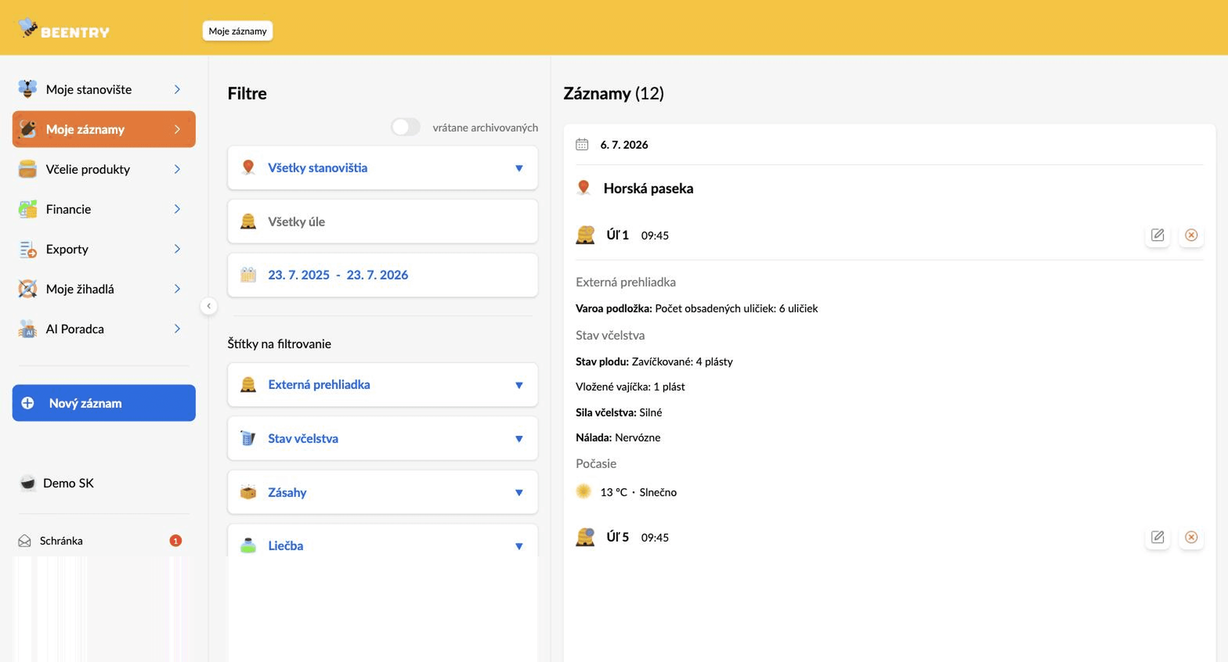The image size is (1228, 662).
Task: Open Moje žihadlá section
Action: [x=104, y=289]
